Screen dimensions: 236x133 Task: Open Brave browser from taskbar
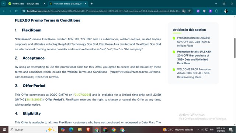click(88, 130)
